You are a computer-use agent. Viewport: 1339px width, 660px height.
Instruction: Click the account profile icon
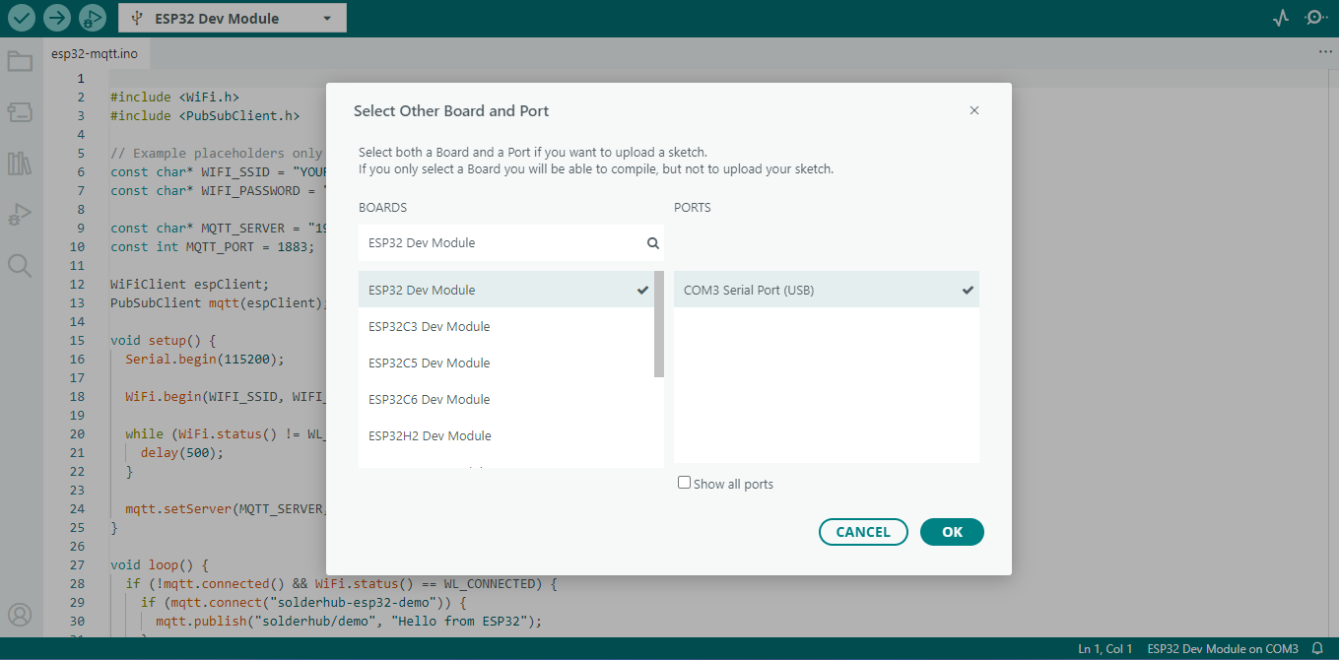coord(20,616)
